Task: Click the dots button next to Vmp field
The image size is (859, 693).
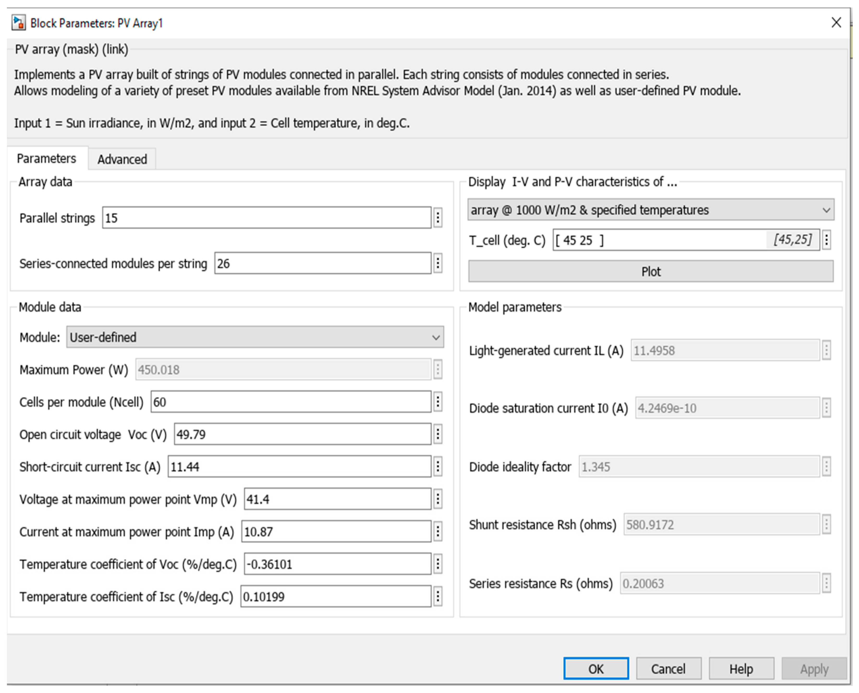Action: [x=438, y=499]
